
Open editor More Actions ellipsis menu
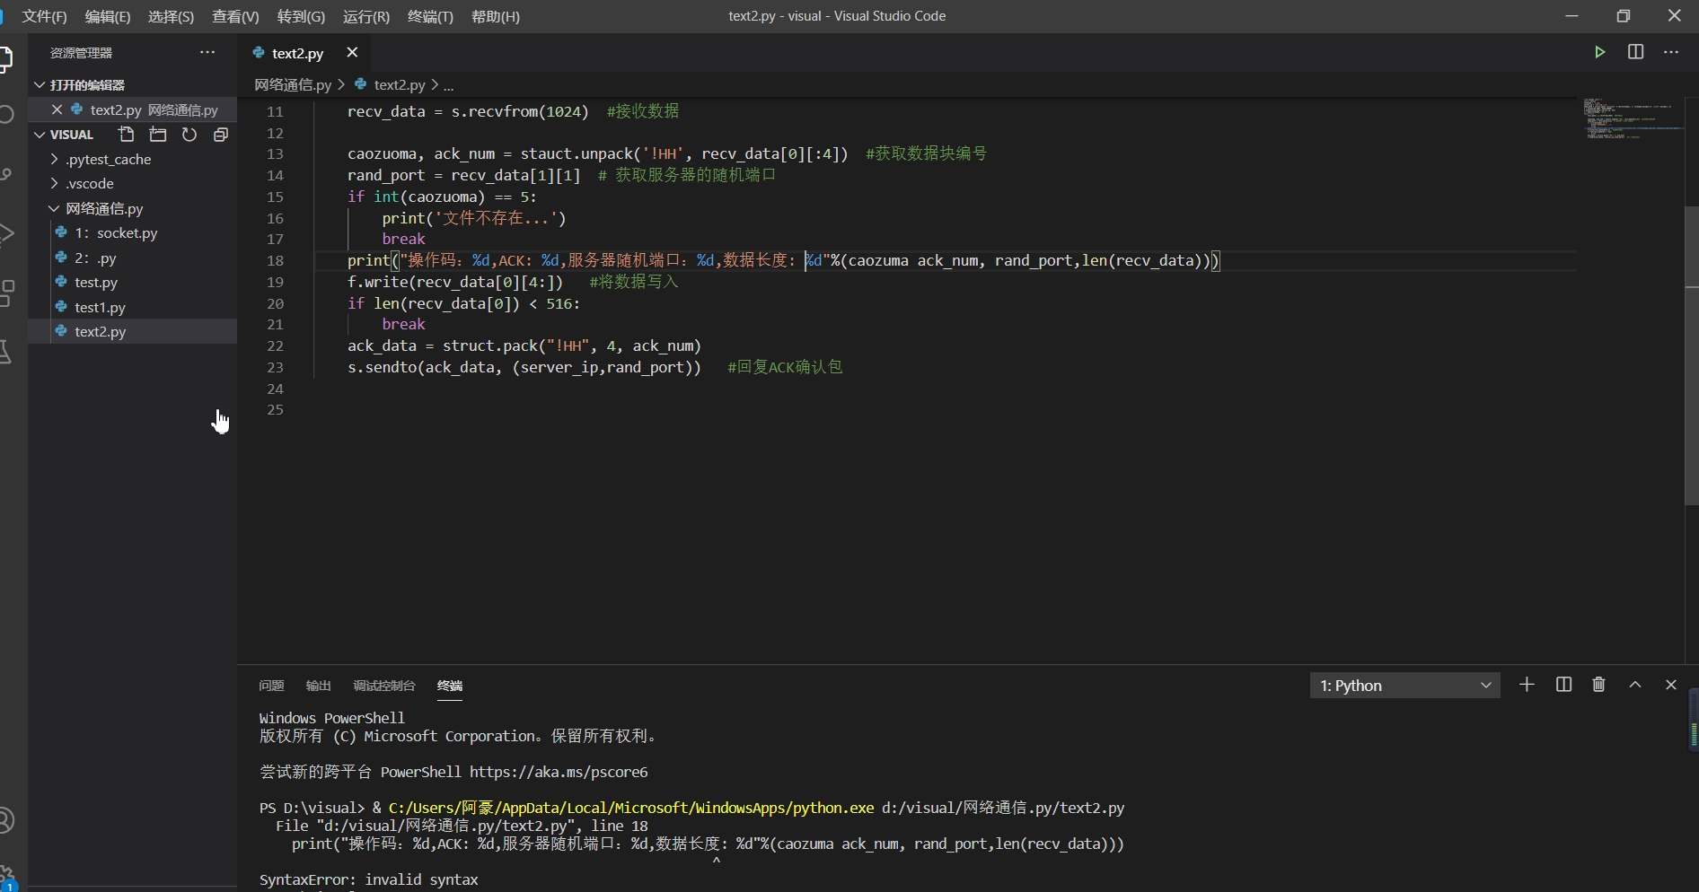pos(1670,52)
